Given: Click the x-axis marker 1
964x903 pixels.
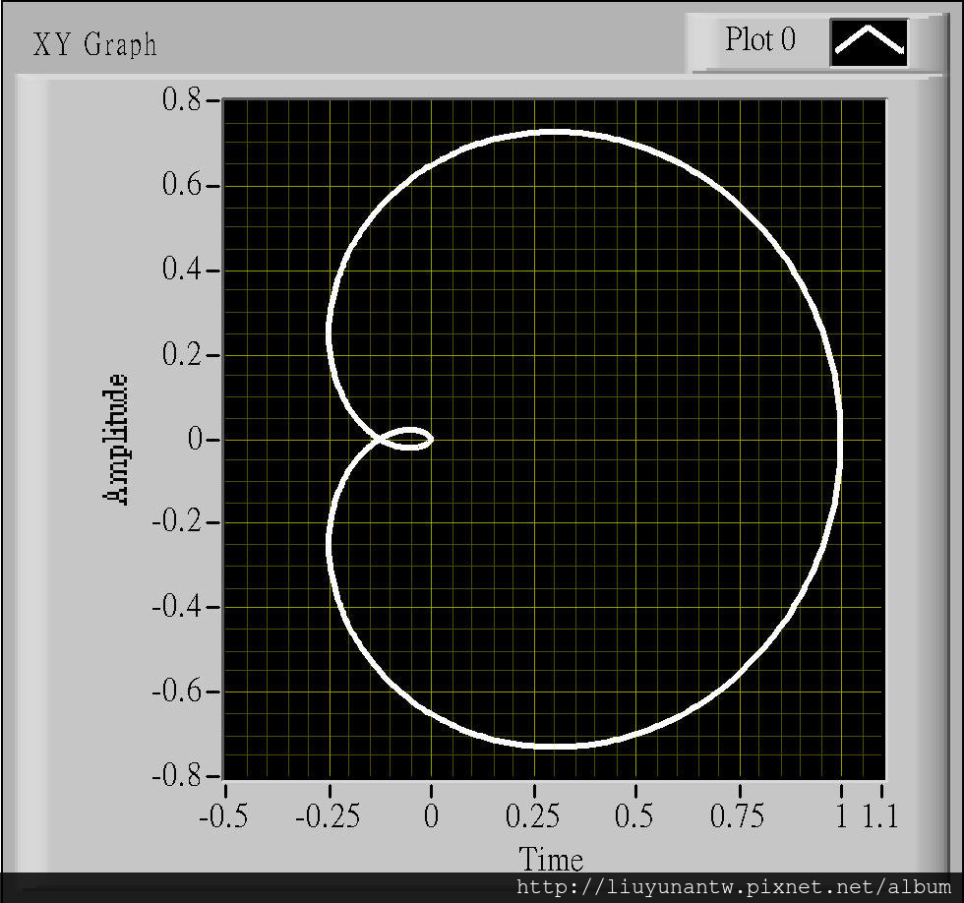Looking at the screenshot, I should tap(842, 817).
